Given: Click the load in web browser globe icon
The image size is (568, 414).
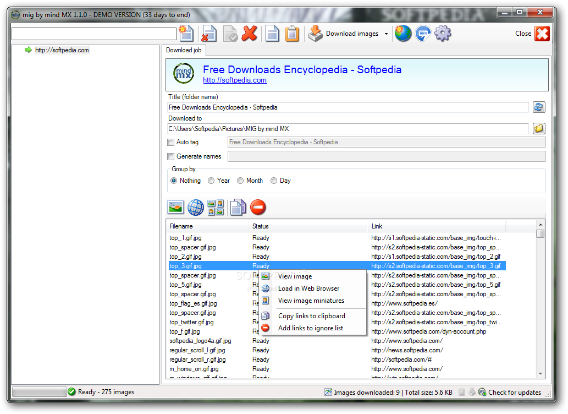Looking at the screenshot, I should tap(196, 208).
